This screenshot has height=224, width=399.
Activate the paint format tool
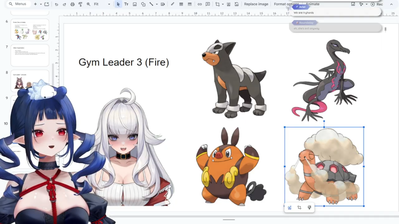pos(80,4)
